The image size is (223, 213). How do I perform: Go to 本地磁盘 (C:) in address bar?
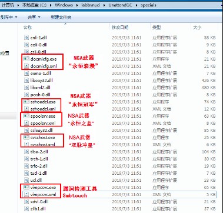[x=34, y=5]
